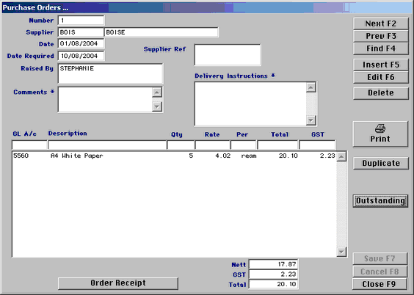414x295 pixels.
Task: Click the GST summary field 2.23
Action: pos(273,274)
